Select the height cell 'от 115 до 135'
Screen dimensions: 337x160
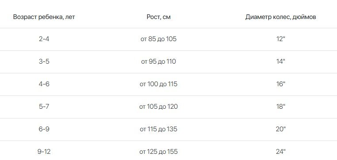[x=159, y=130]
